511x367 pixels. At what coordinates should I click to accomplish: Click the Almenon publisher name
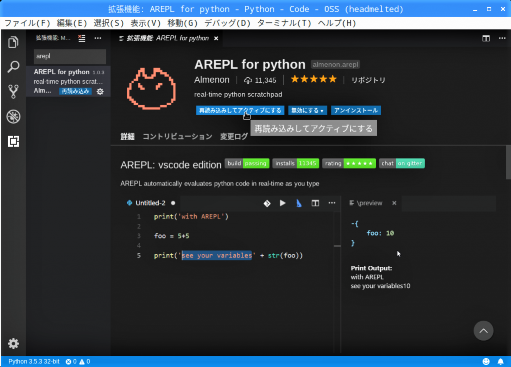click(x=212, y=80)
